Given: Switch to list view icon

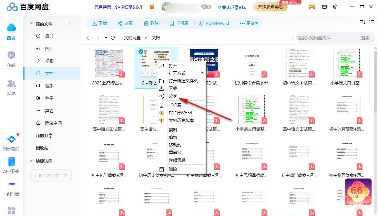Looking at the screenshot, I should click(x=372, y=22).
